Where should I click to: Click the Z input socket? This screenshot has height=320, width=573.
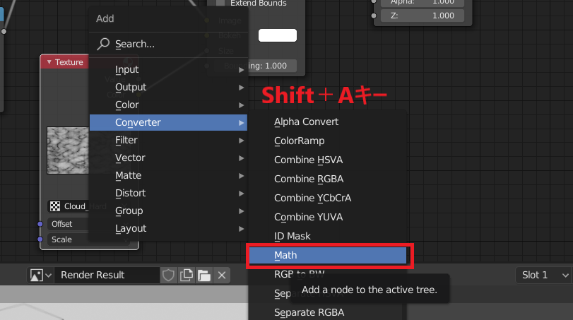coord(374,16)
